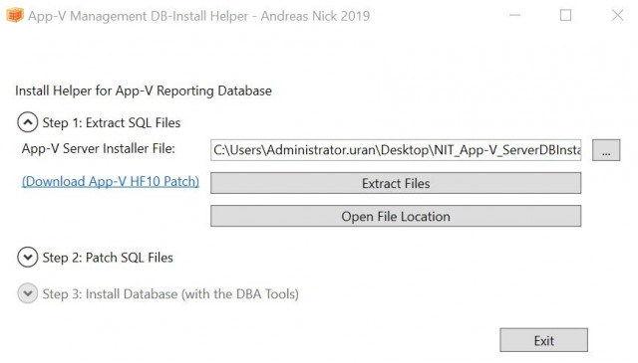Click the "App-V Server Installer File:" label
This screenshot has height=363, width=638.
(99, 148)
